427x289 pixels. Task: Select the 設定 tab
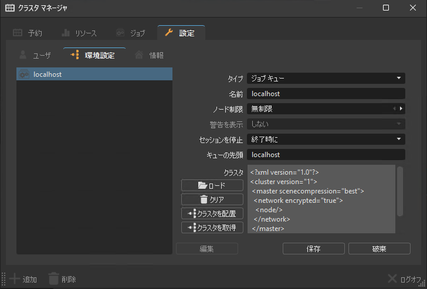pos(181,33)
